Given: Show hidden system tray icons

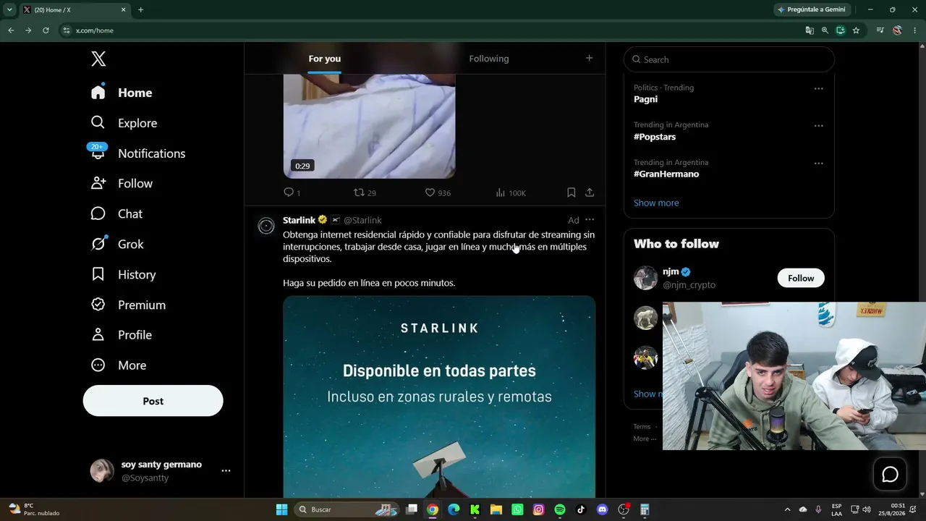Looking at the screenshot, I should 787,509.
